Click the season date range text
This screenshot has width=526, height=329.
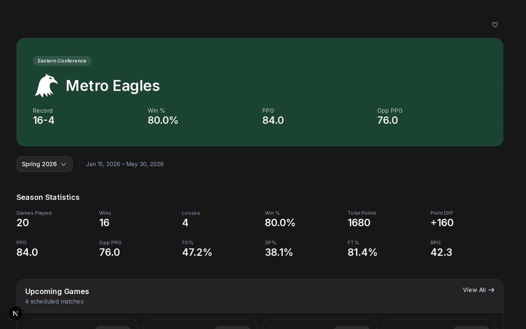pyautogui.click(x=125, y=164)
